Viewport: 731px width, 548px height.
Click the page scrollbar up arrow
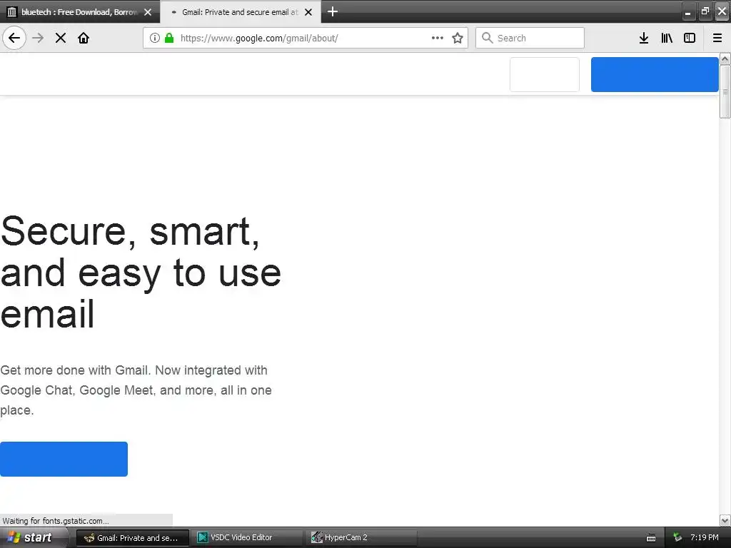pyautogui.click(x=725, y=59)
